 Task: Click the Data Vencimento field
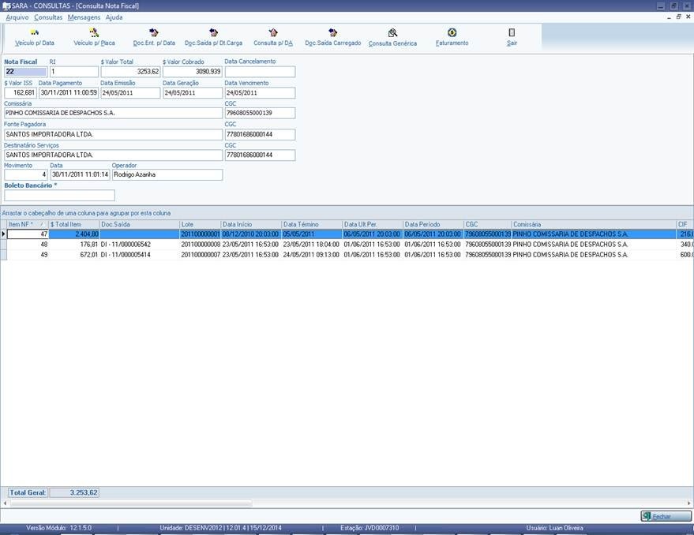click(x=260, y=93)
